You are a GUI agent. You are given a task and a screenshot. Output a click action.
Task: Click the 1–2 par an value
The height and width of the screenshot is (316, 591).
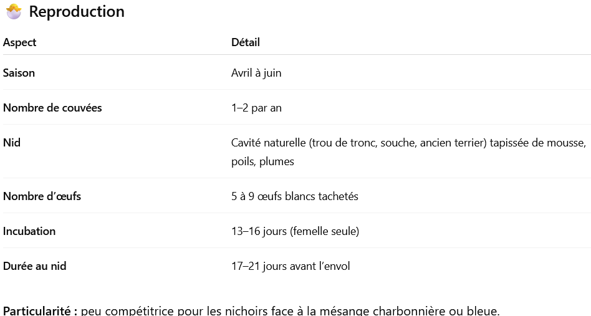click(256, 108)
